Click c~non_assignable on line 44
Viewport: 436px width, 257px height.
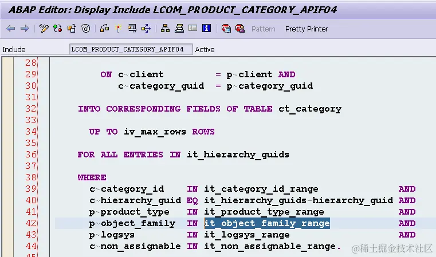(135, 247)
